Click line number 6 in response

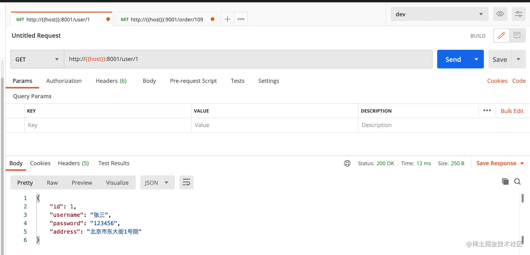pyautogui.click(x=25, y=240)
